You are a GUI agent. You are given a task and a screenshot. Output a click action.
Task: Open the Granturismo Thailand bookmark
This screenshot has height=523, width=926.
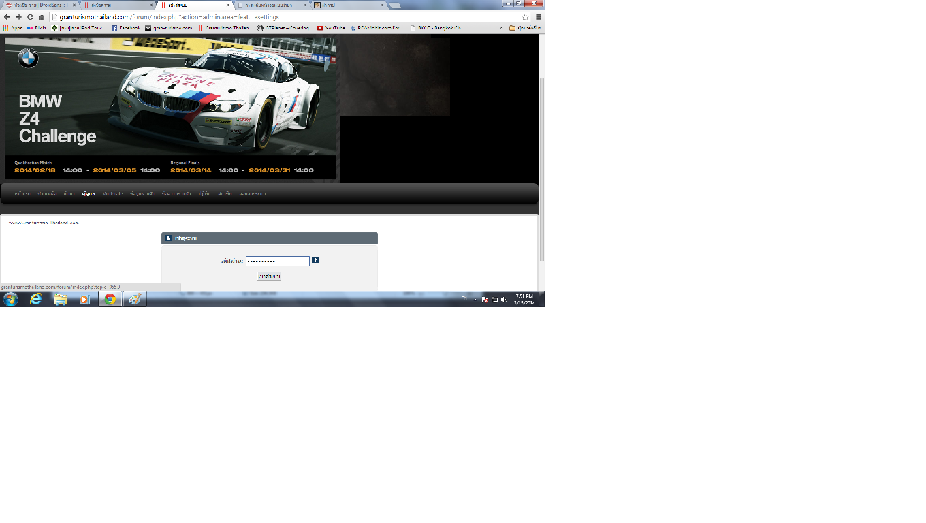(x=226, y=28)
